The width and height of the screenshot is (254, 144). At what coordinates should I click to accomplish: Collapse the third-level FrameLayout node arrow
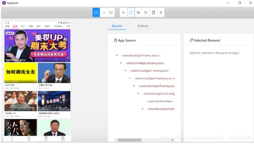coord(125,70)
